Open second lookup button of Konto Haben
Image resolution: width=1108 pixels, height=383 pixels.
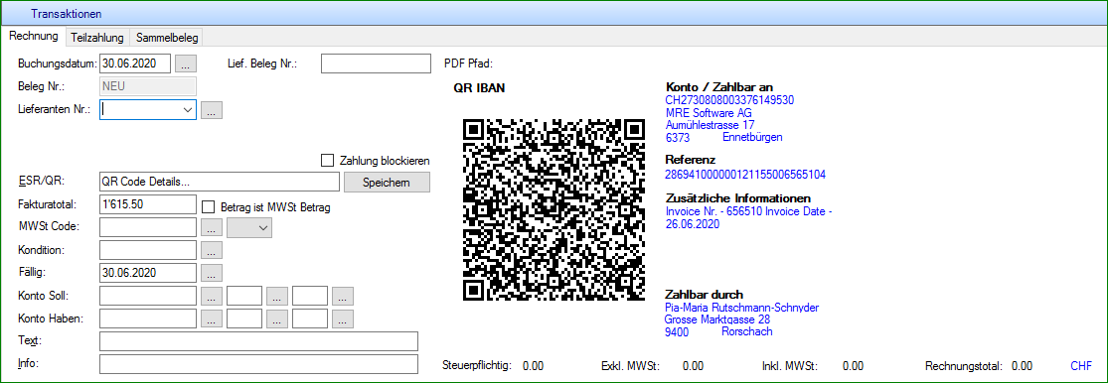(x=277, y=319)
